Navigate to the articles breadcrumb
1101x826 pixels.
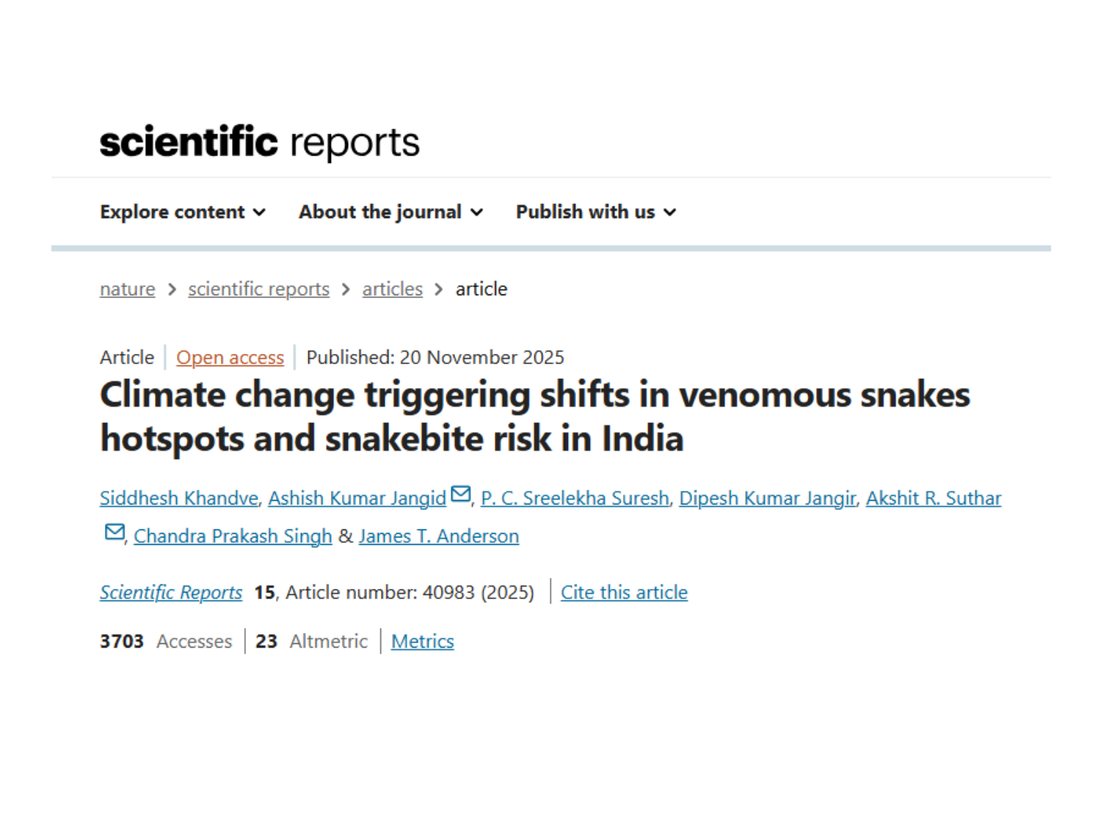[x=392, y=289]
